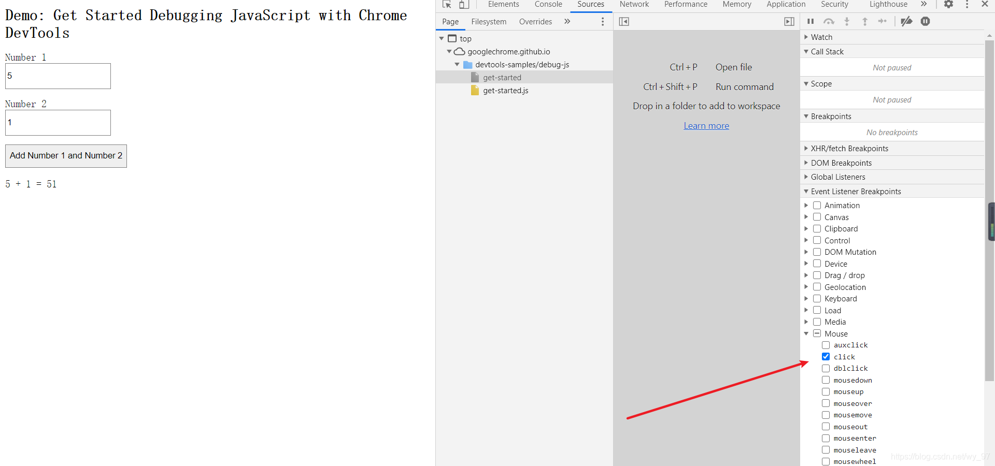
Task: Deactivate breakpoints icon
Action: (x=906, y=21)
